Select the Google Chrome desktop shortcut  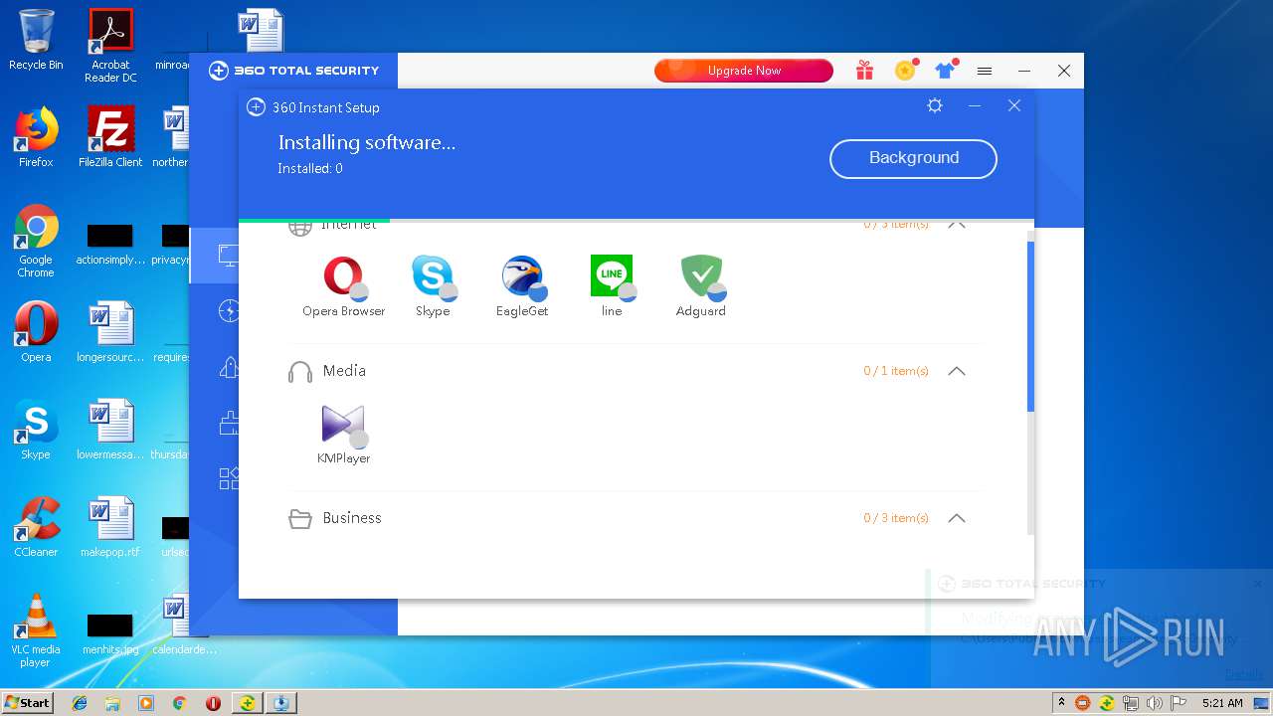36,241
